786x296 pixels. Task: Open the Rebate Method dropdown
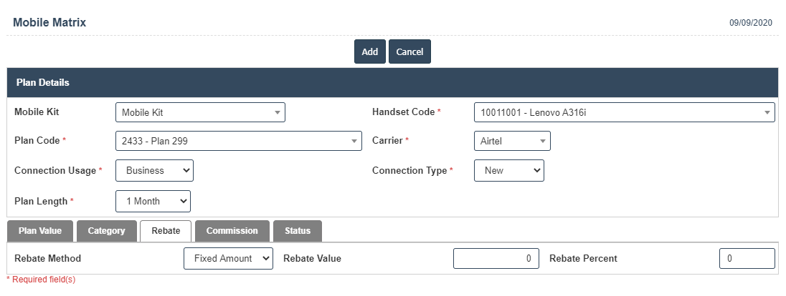coord(228,258)
